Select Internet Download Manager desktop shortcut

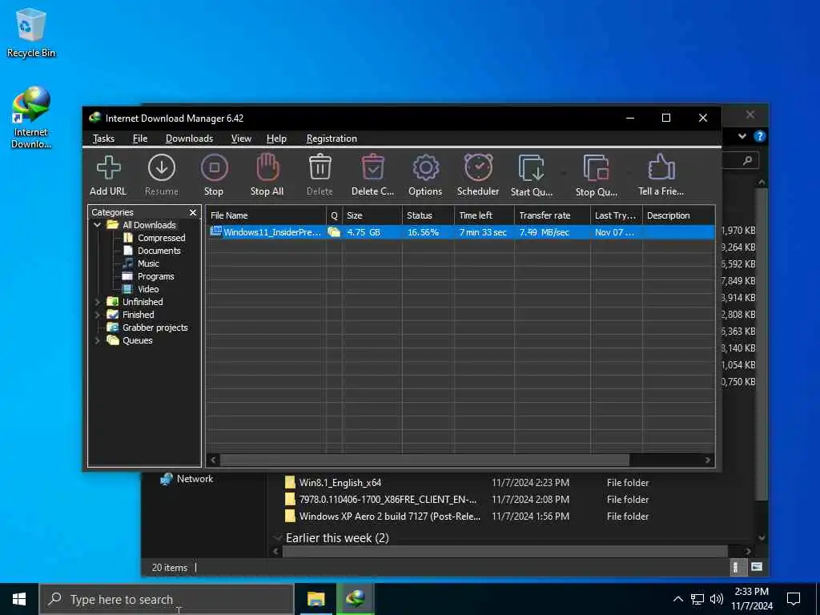click(x=31, y=118)
